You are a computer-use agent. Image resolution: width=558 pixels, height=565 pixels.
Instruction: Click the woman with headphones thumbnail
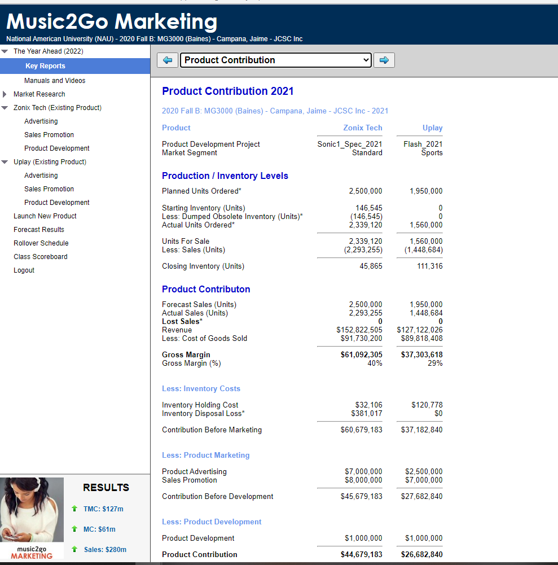32,510
